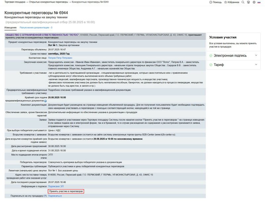This screenshot has width=265, height=204.
Task: Expand the Тариф section chevron
Action: (256, 65)
